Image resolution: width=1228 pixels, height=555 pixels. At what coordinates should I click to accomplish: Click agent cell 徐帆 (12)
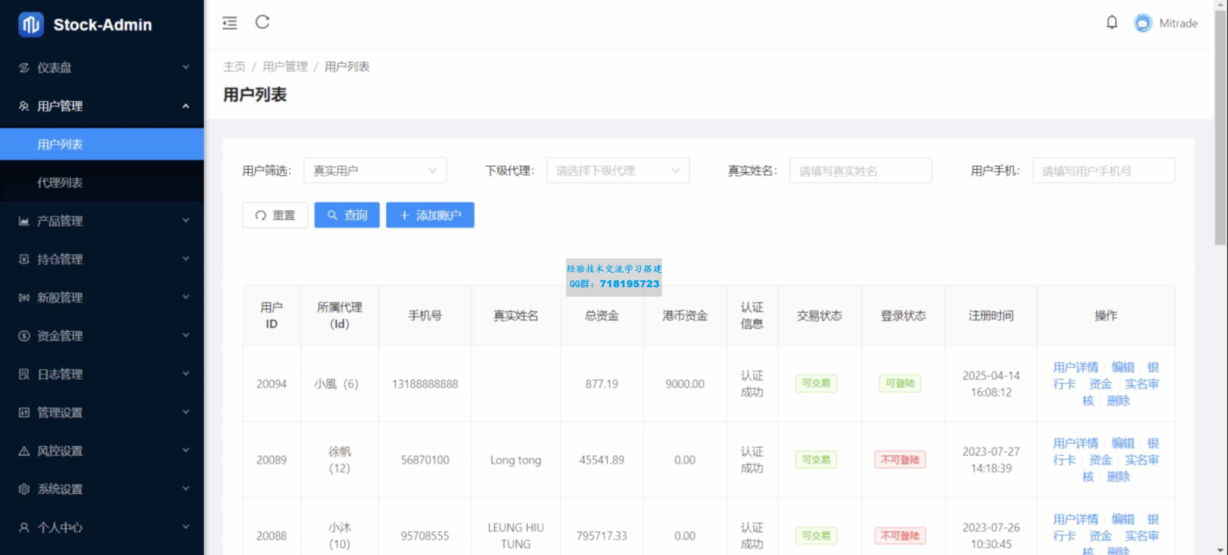[x=340, y=460]
